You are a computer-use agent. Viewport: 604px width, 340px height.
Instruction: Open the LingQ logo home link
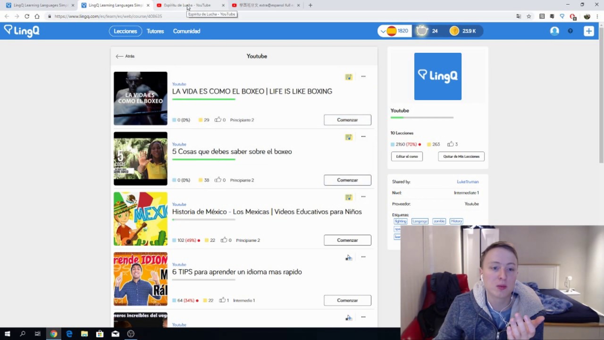tap(21, 31)
